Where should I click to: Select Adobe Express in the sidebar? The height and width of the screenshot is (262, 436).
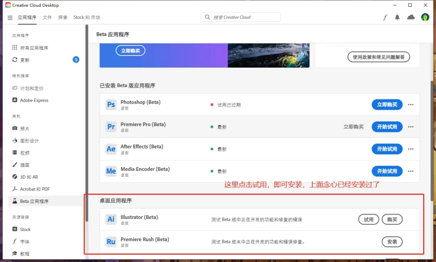[33, 100]
